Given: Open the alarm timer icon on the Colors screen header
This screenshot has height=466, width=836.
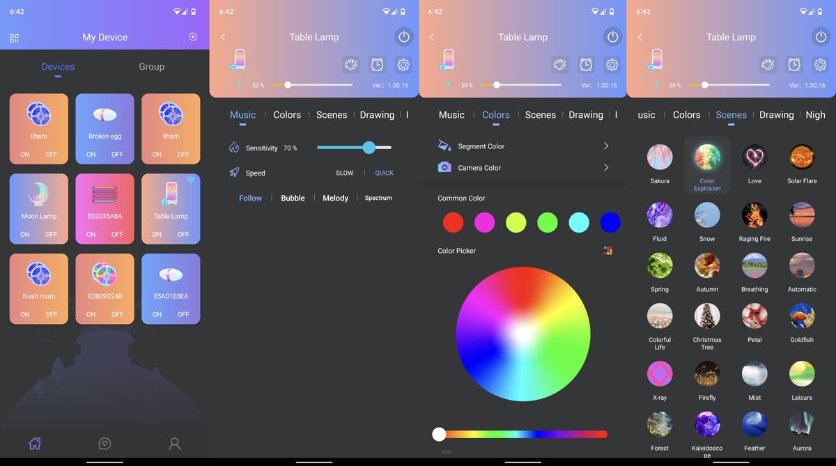Looking at the screenshot, I should tap(586, 65).
